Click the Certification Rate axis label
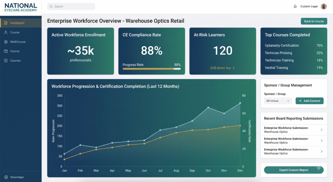 [x=249, y=131]
